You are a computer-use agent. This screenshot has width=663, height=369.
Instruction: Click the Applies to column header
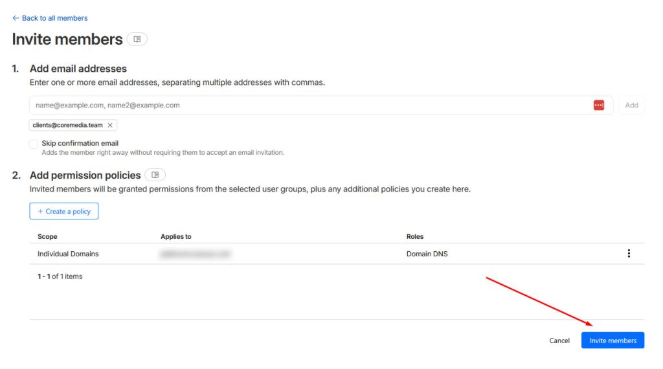pyautogui.click(x=176, y=237)
